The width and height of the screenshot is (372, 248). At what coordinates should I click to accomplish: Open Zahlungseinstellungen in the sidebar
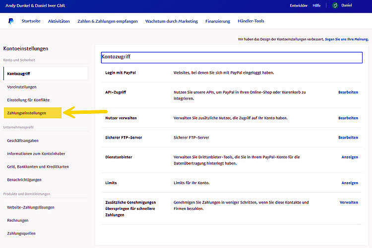pyautogui.click(x=33, y=113)
